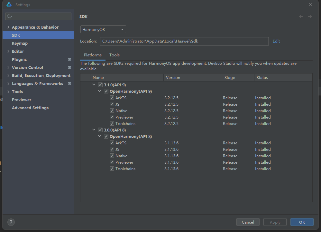The width and height of the screenshot is (321, 232).
Task: Click the Version column header
Action: [x=193, y=78]
